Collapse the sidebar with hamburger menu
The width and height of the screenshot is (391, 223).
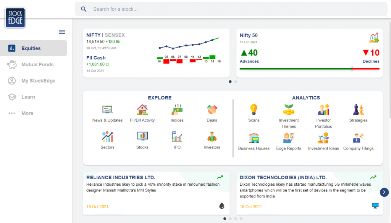62,32
